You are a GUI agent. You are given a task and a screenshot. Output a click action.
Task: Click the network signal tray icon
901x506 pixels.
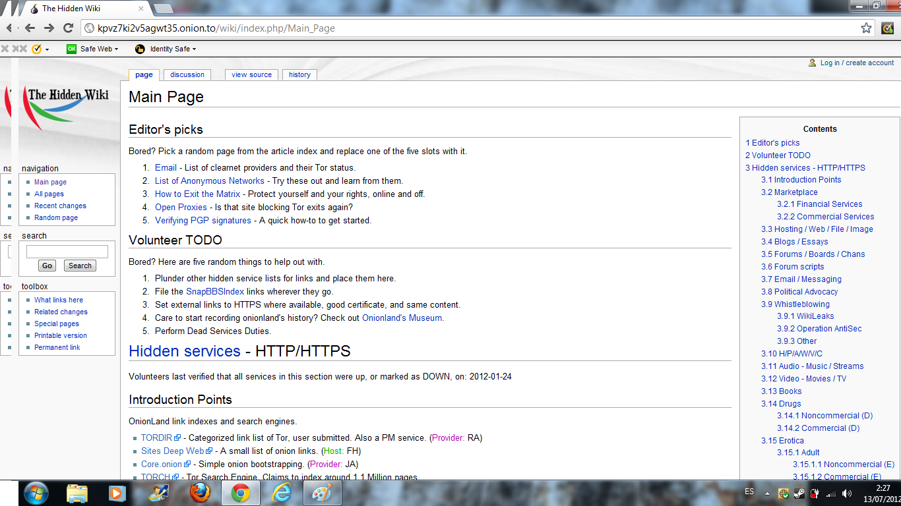tap(831, 493)
